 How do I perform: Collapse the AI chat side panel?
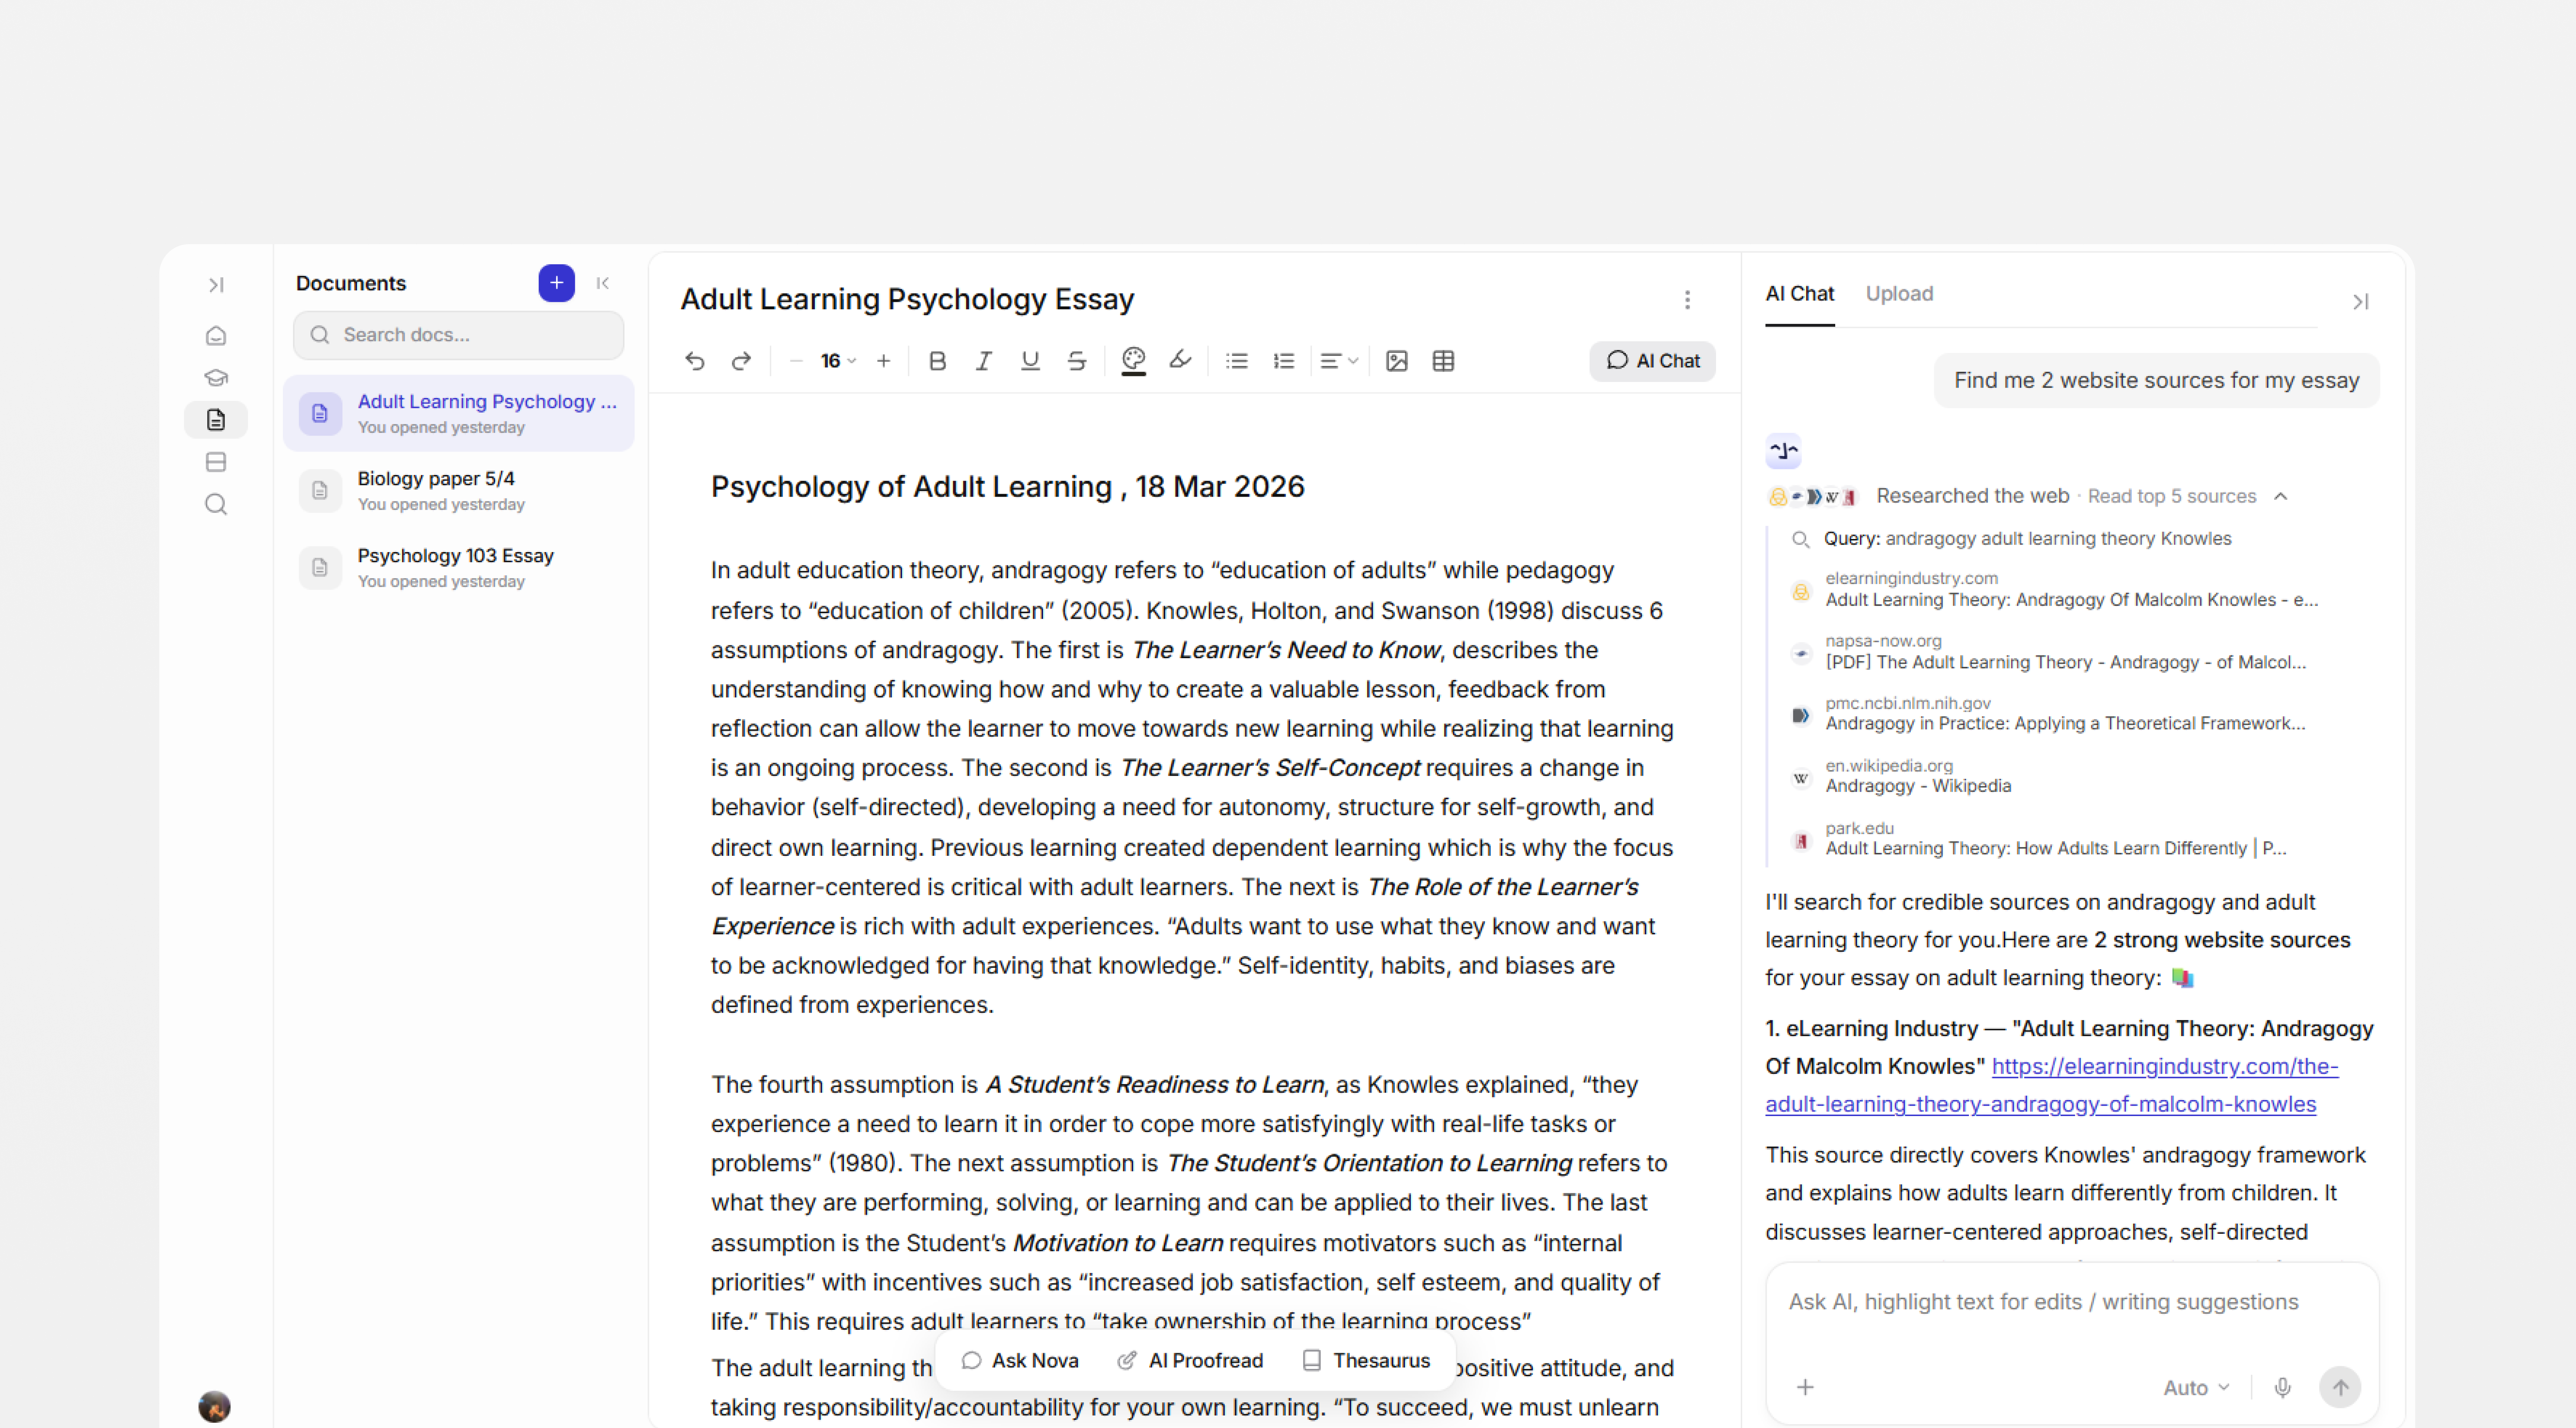click(2361, 302)
